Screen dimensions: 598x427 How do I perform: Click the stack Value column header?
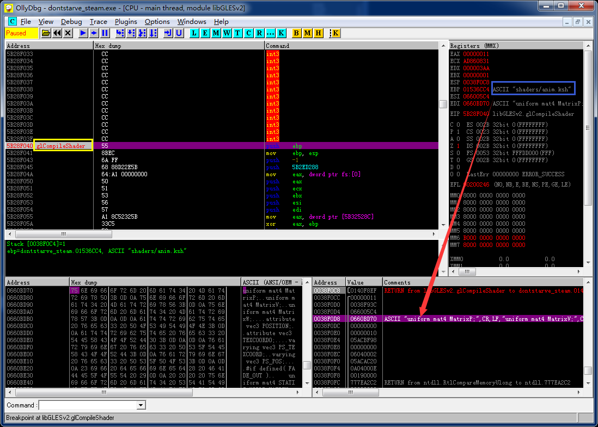point(364,282)
